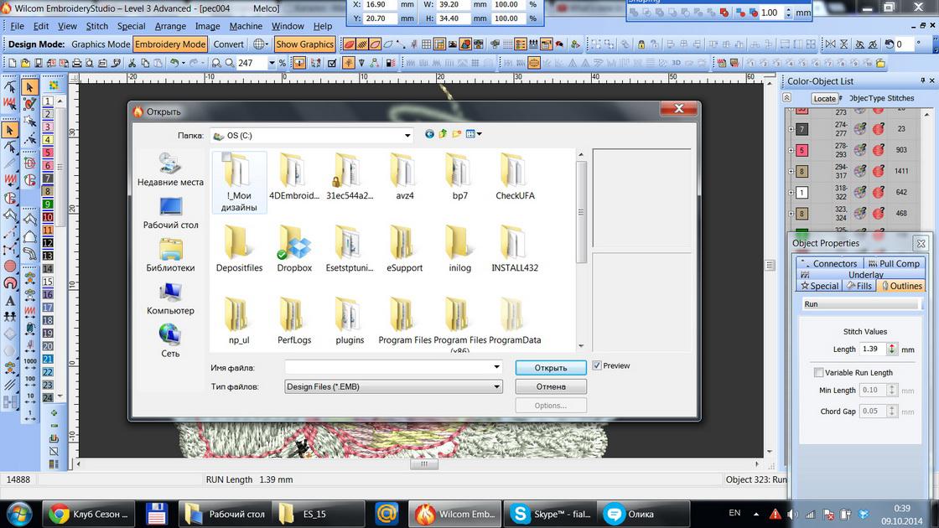Expand the Папка folder location dropdown
Screen dimensions: 939x528
[x=407, y=135]
